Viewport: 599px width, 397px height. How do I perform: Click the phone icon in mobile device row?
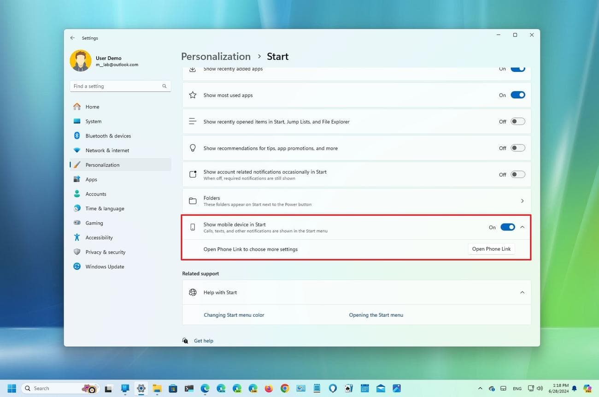click(x=193, y=227)
